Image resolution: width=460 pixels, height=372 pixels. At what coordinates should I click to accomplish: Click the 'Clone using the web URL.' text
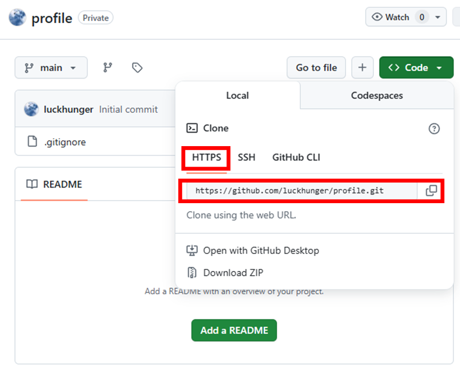[x=241, y=215]
